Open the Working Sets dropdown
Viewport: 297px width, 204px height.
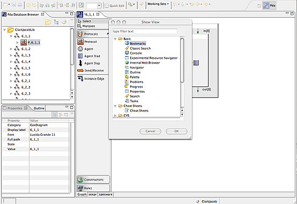coord(158,4)
